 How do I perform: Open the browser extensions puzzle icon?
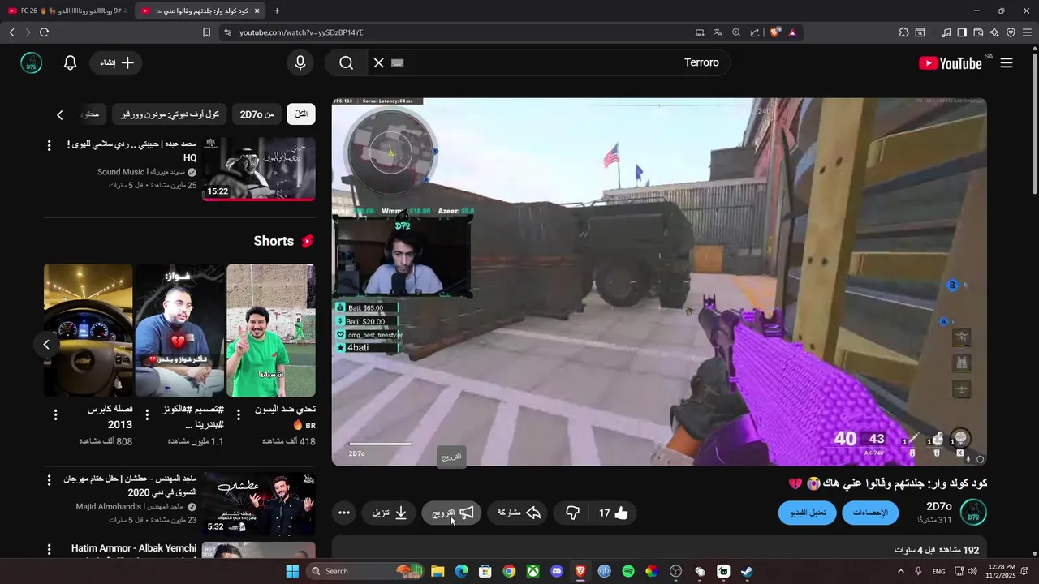(x=903, y=32)
